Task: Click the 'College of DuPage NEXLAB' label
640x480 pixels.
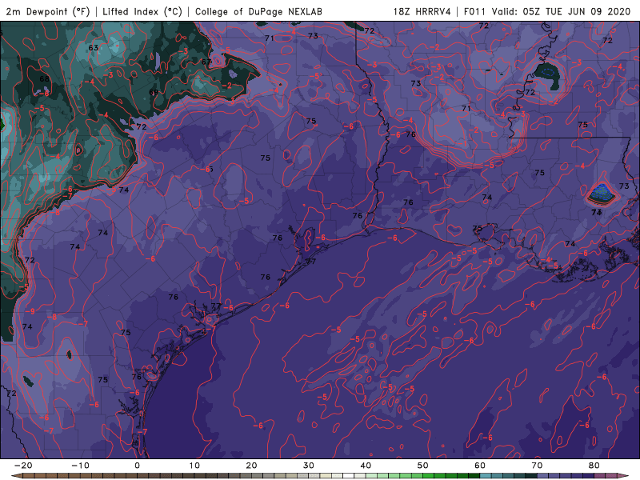Action: (x=258, y=12)
